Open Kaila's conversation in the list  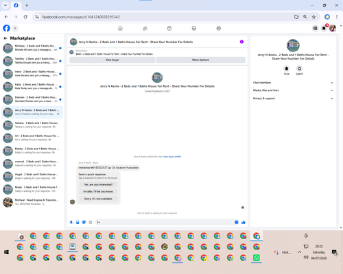click(32, 86)
